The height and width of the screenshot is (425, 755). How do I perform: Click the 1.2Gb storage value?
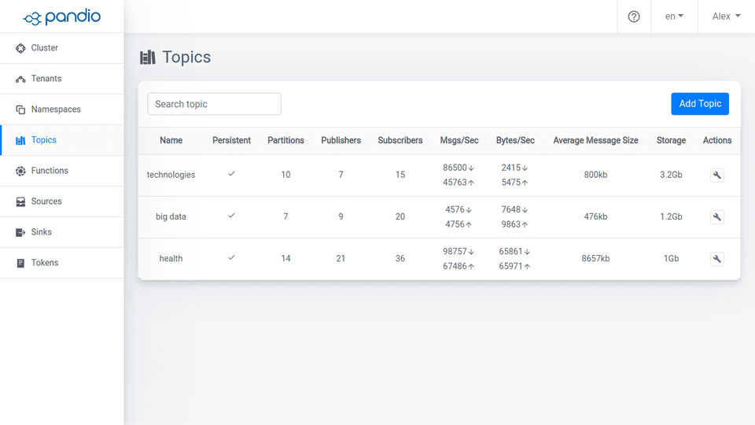coord(671,217)
